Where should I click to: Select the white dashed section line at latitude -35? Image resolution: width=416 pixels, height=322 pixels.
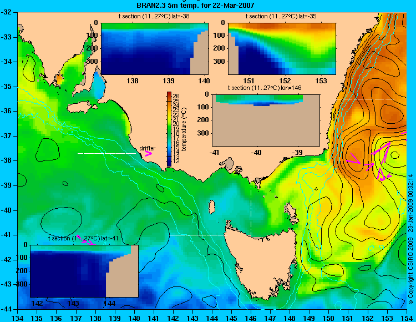click(x=365, y=99)
